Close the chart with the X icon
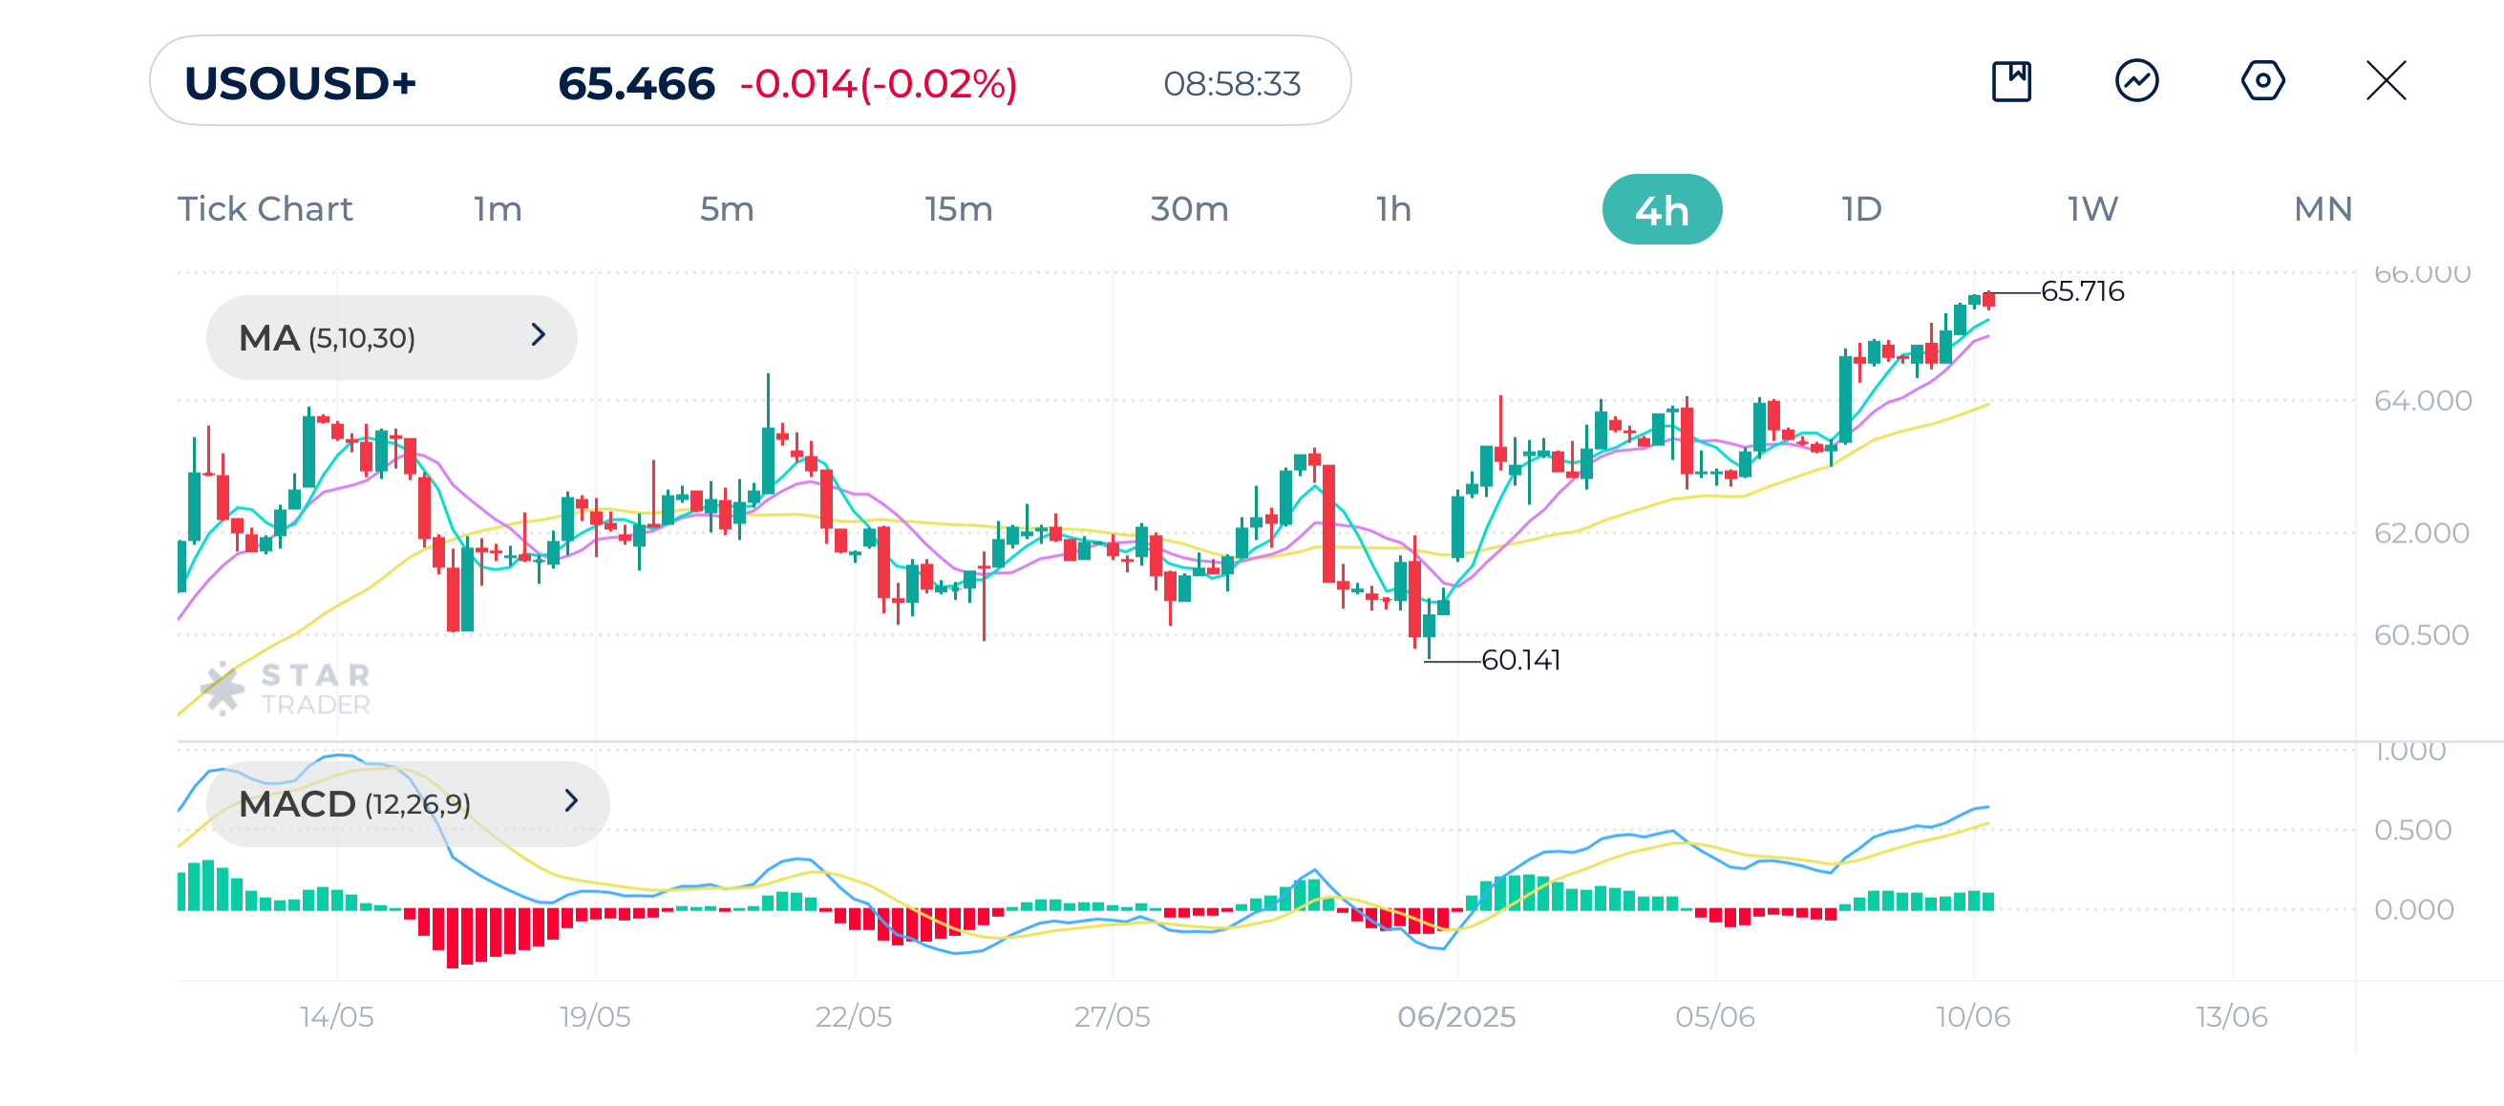This screenshot has height=1106, width=2504. pos(2386,81)
